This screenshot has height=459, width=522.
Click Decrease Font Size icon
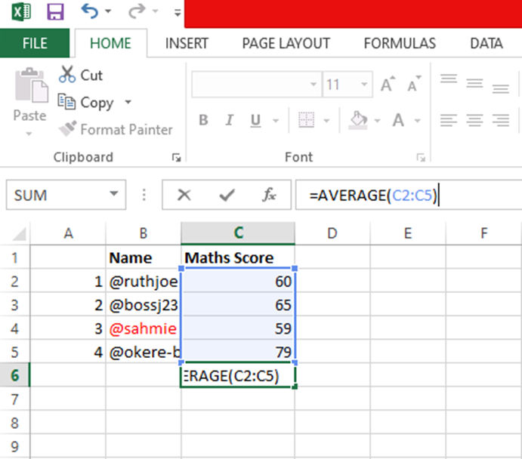[414, 84]
